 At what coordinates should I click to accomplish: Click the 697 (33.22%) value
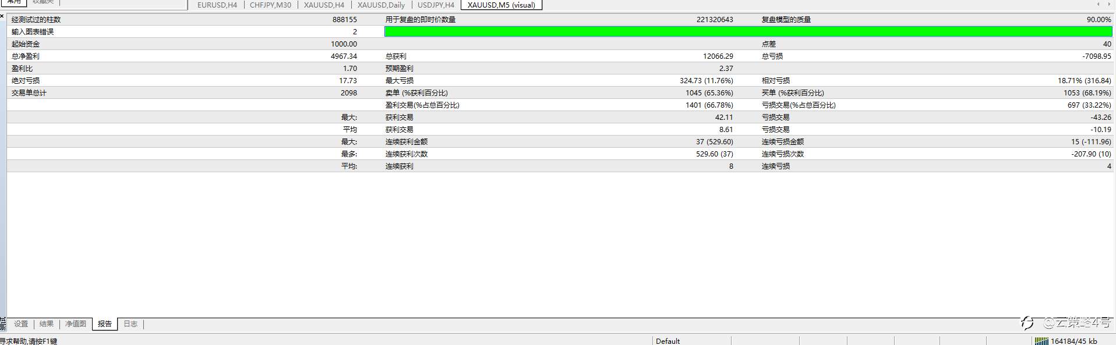1089,105
